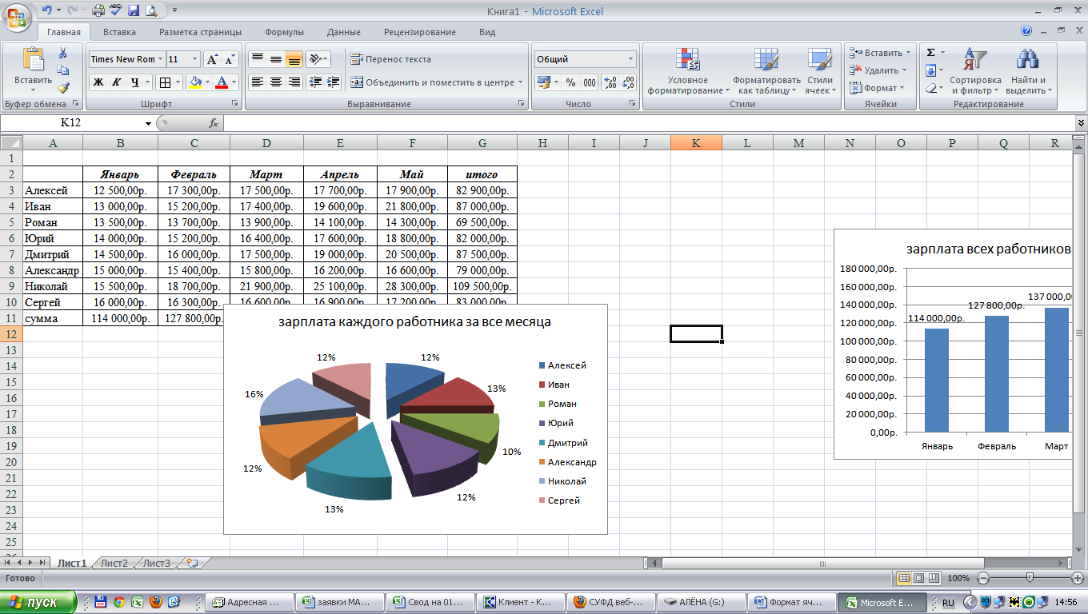Click the 100% zoom slider handle

coord(1030,577)
